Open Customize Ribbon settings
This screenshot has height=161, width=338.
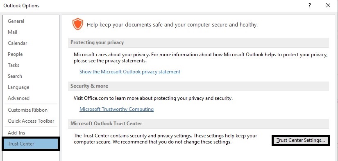pos(27,110)
